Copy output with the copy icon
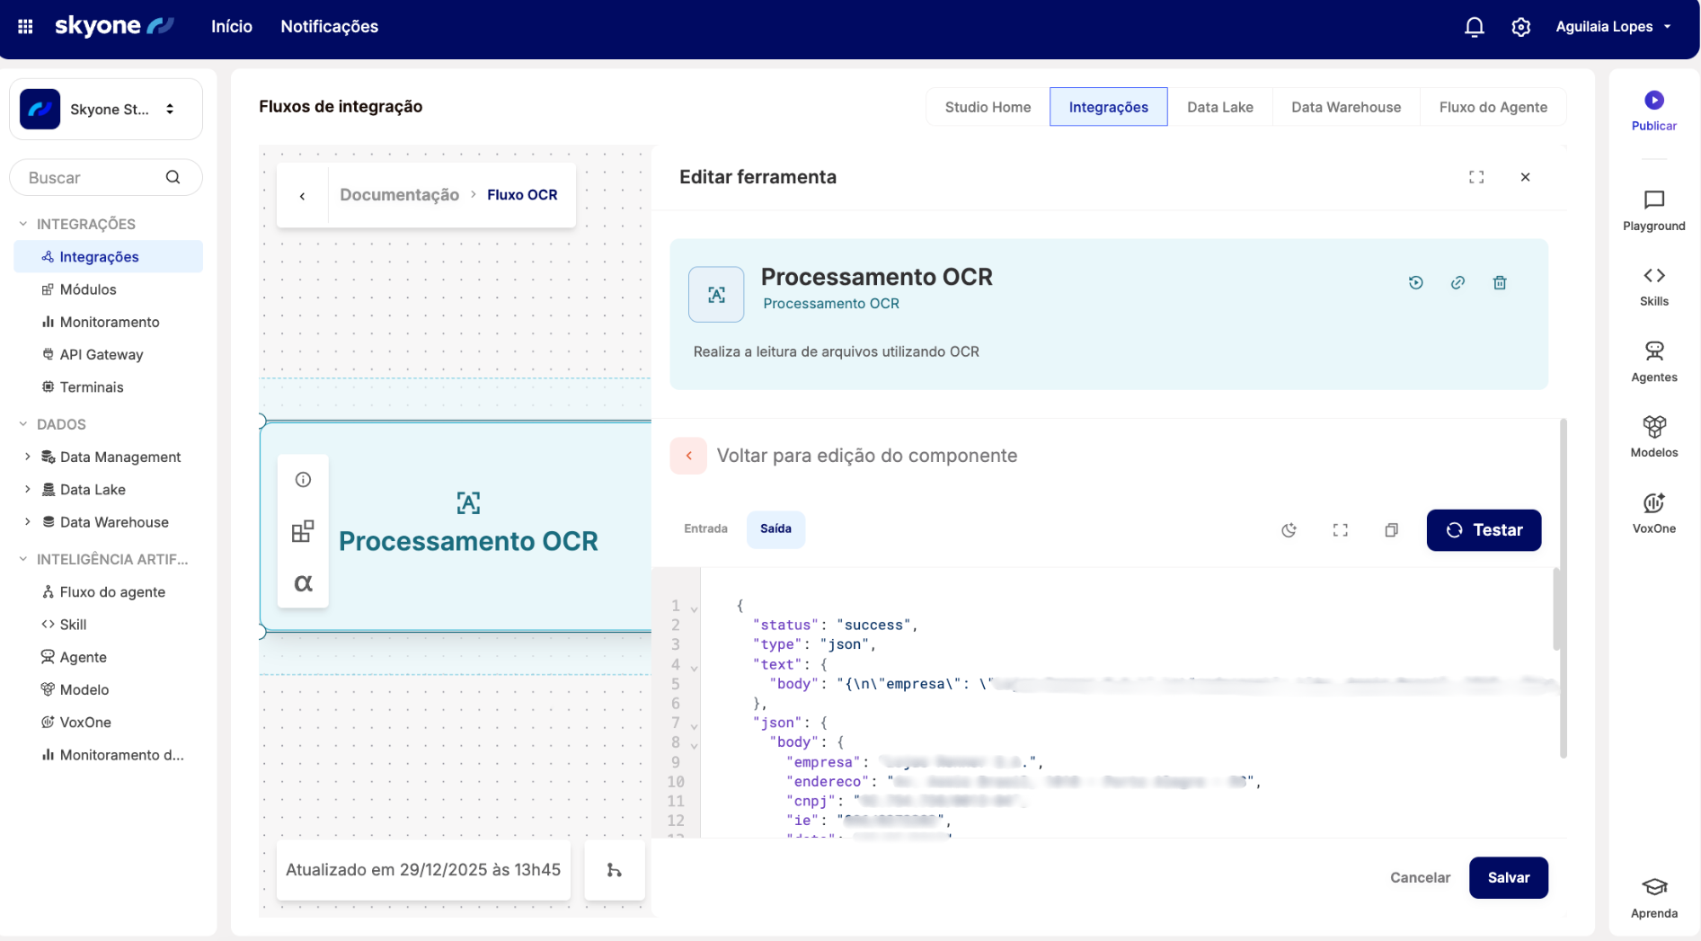 1391,530
